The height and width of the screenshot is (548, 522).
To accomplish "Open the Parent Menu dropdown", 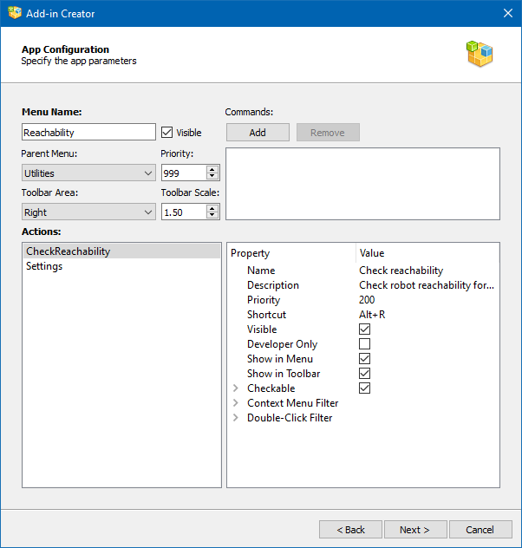I will [x=88, y=173].
